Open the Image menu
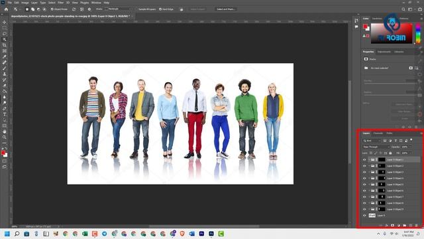The width and height of the screenshot is (424, 239). 25,3
